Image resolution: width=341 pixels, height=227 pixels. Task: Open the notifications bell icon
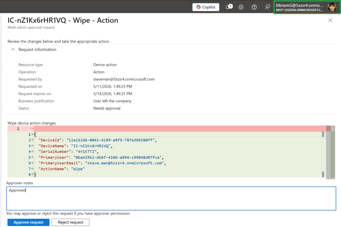229,7
